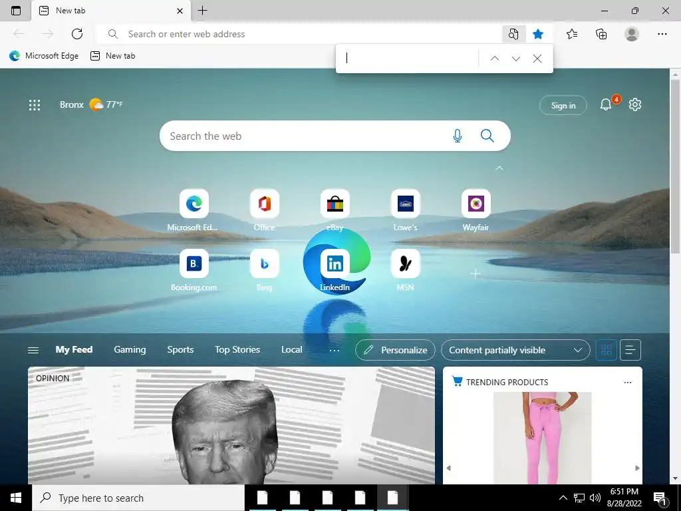681x511 pixels.
Task: Open New tab favorites bar link
Action: [112, 56]
